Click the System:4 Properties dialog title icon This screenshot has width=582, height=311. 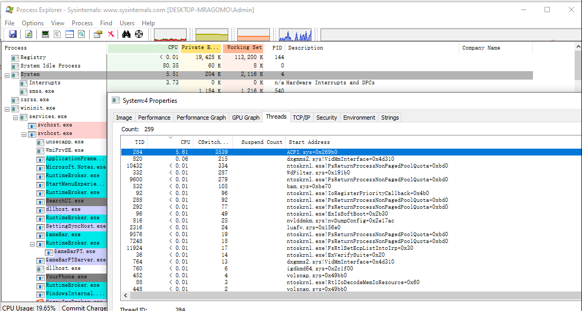(116, 101)
